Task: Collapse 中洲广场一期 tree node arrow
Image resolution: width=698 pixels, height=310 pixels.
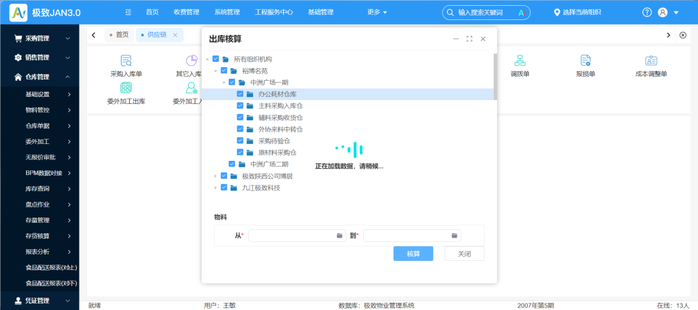Action: tap(224, 82)
